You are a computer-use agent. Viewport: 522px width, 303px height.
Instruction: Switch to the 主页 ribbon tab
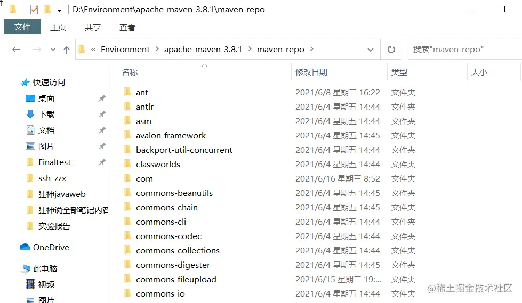[x=58, y=27]
